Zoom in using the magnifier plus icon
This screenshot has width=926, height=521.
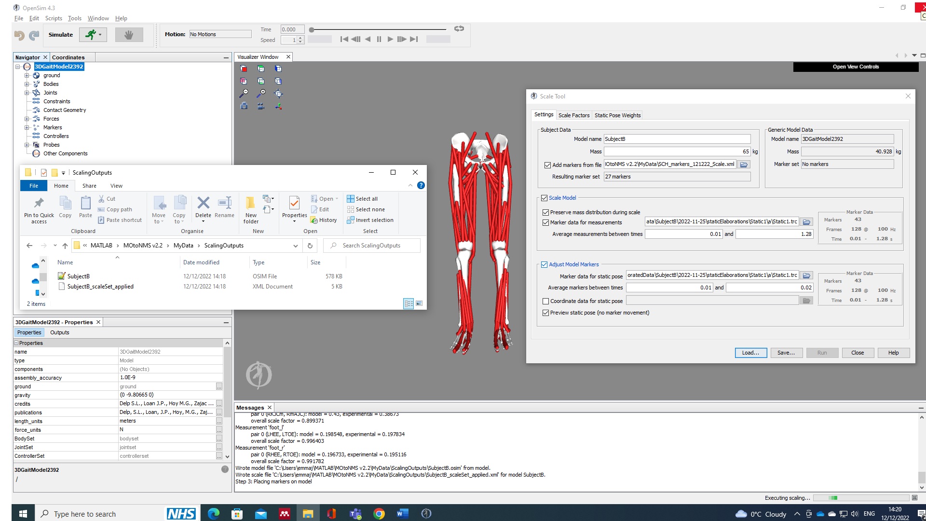261,94
